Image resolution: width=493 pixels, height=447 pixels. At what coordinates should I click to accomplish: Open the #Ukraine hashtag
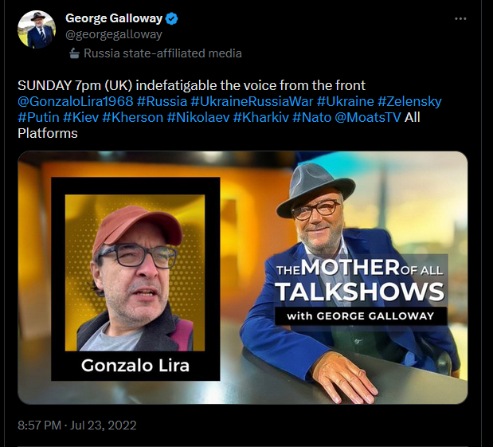(345, 102)
